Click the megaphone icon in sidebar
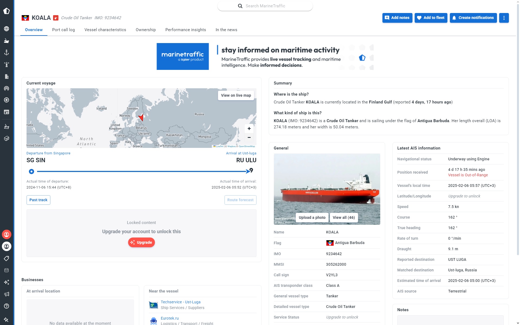Screen dimensions: 520x325 (x=6, y=294)
